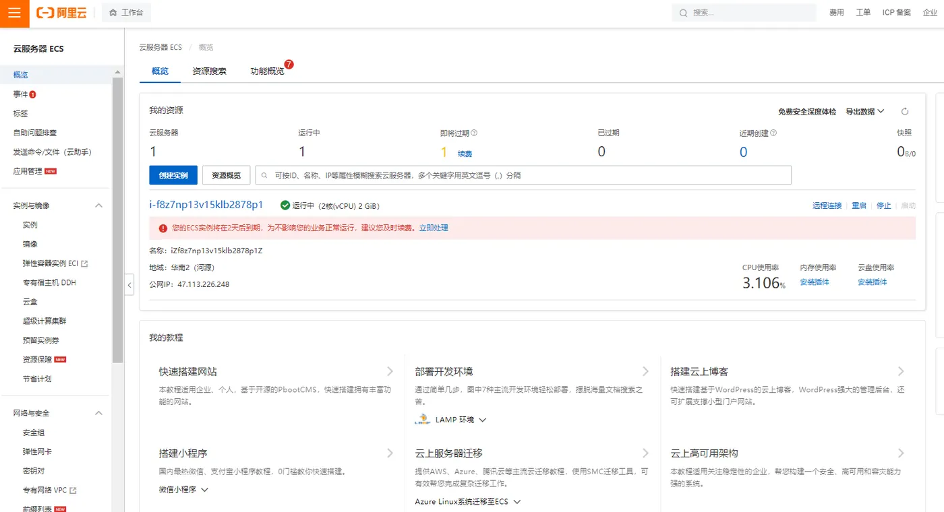Viewport: 944px width, 512px height.
Task: Switch to the 资源搜索 tab
Action: click(x=209, y=71)
